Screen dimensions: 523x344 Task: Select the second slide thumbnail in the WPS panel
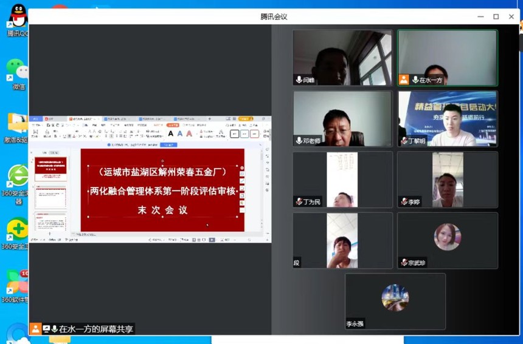click(x=50, y=197)
